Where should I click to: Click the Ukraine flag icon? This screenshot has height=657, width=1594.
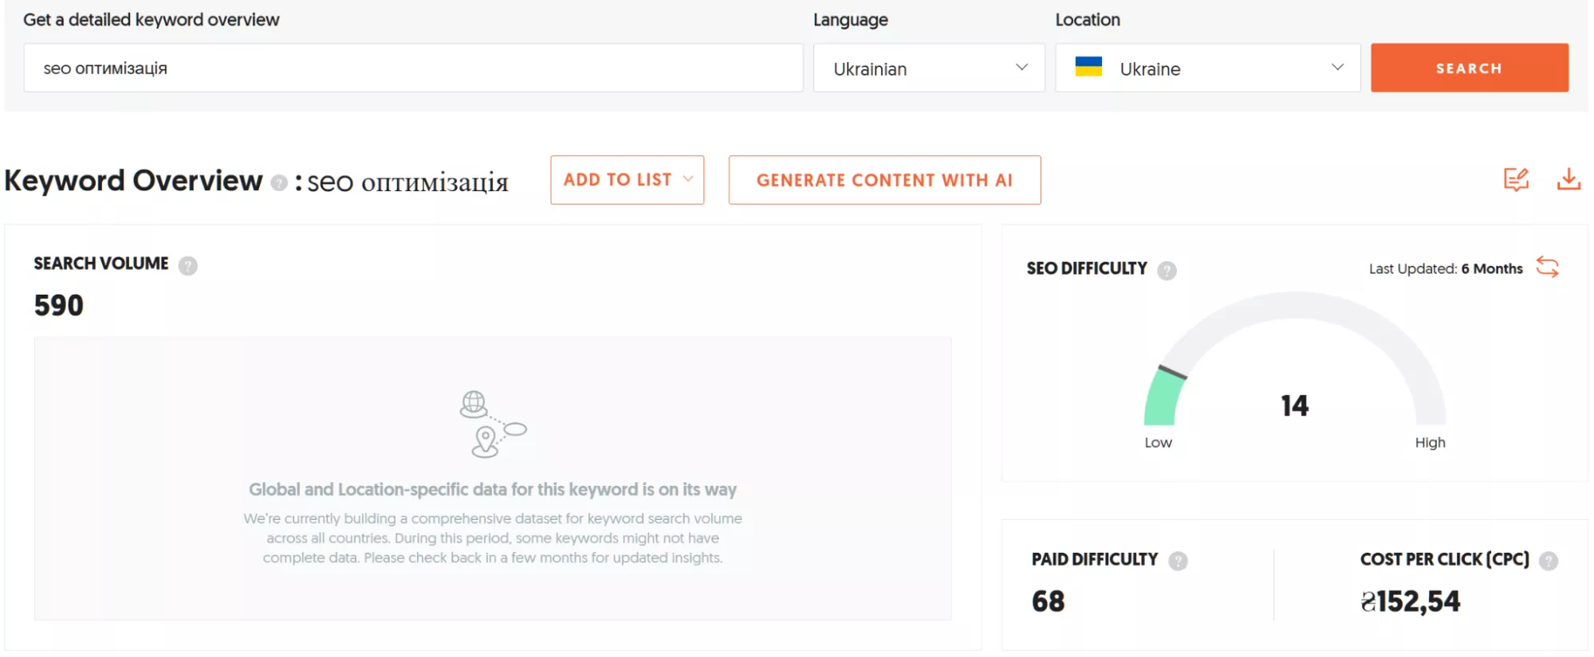click(x=1088, y=67)
